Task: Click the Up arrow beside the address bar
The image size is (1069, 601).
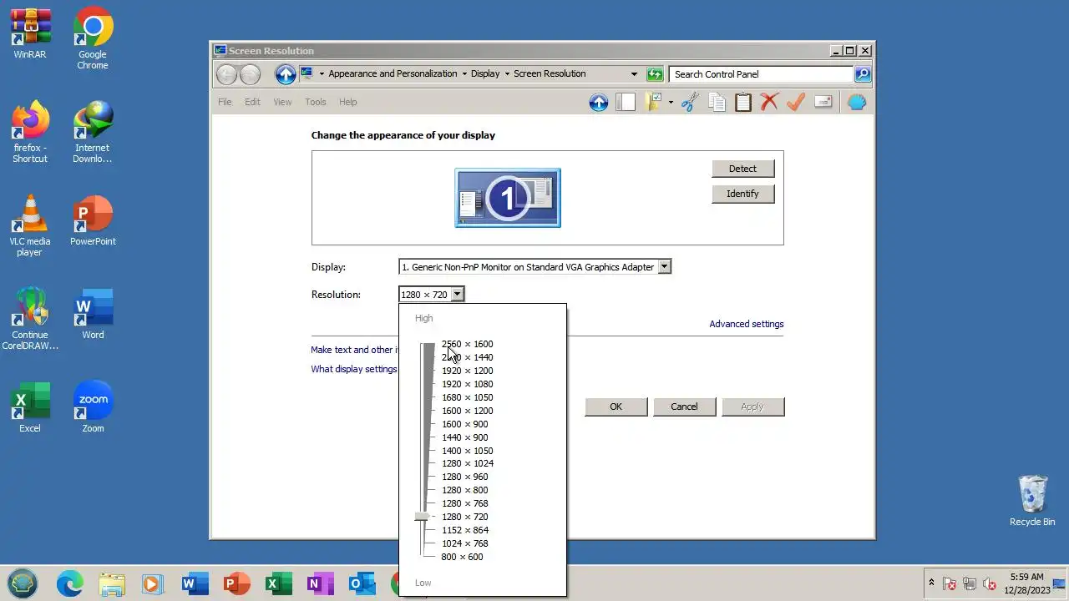Action: [286, 74]
